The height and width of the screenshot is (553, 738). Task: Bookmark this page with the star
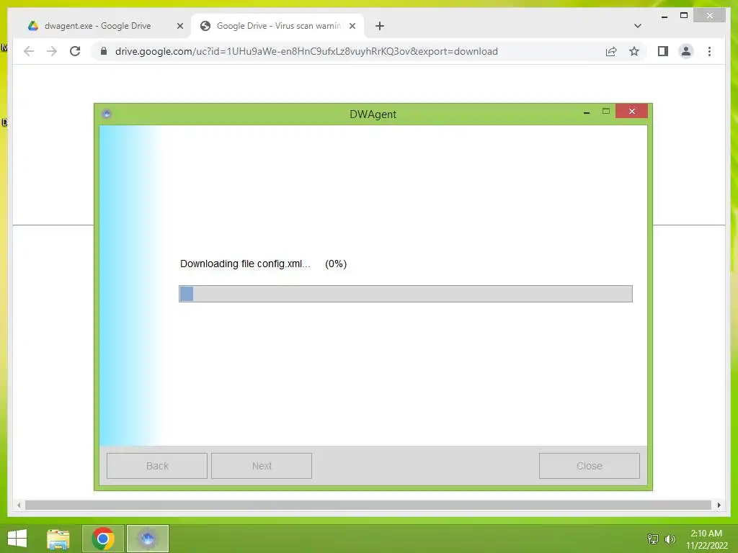tap(634, 51)
